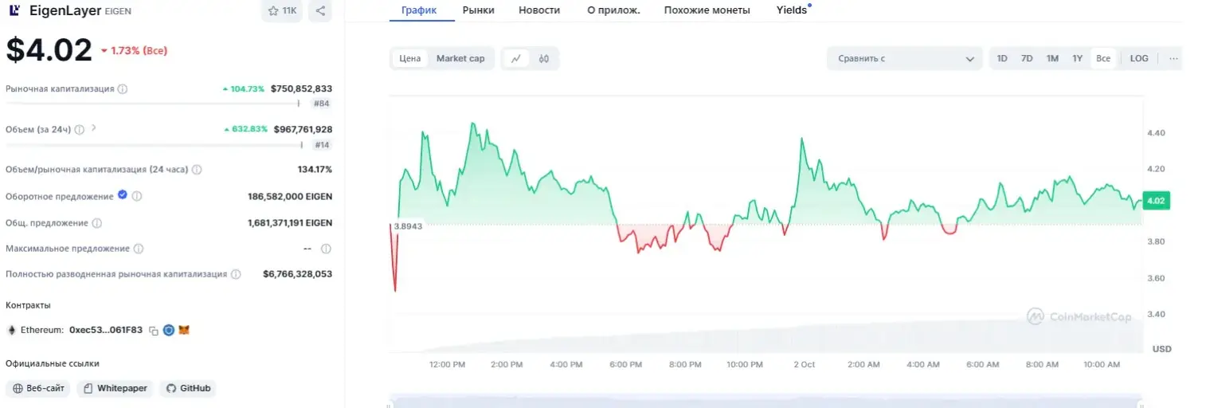The image size is (1206, 408).
Task: Click the $4.02 price heading
Action: [49, 50]
